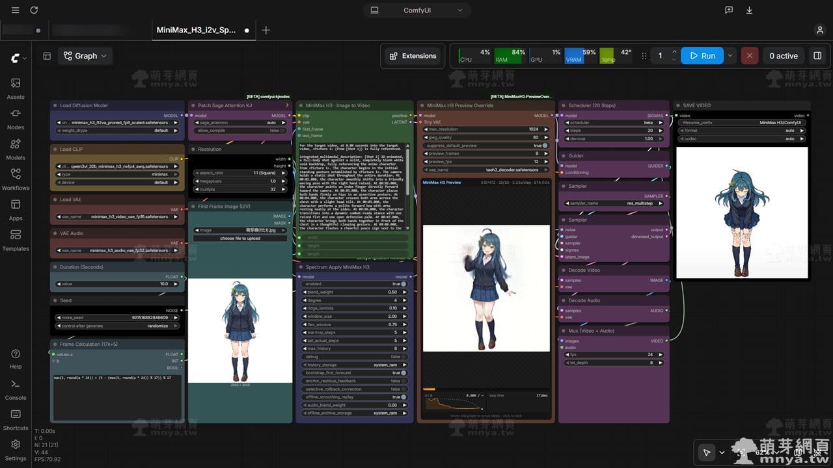Image resolution: width=833 pixels, height=468 pixels.
Task: Toggle offline_smoothing_replay switch
Action: (x=403, y=397)
